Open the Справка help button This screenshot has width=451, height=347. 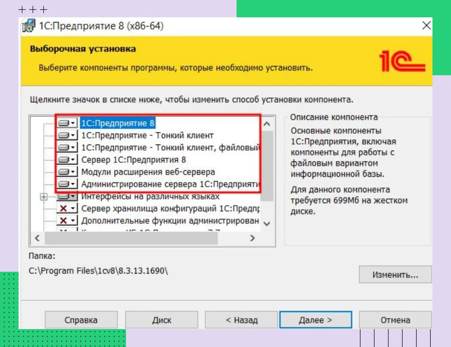click(81, 320)
